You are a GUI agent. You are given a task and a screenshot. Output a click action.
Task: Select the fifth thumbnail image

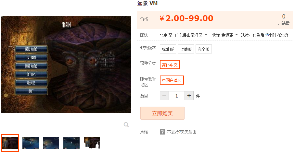tap(92, 143)
